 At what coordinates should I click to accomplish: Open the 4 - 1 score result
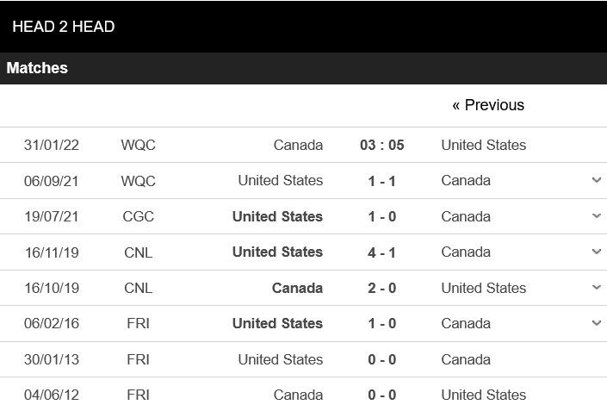(x=381, y=252)
